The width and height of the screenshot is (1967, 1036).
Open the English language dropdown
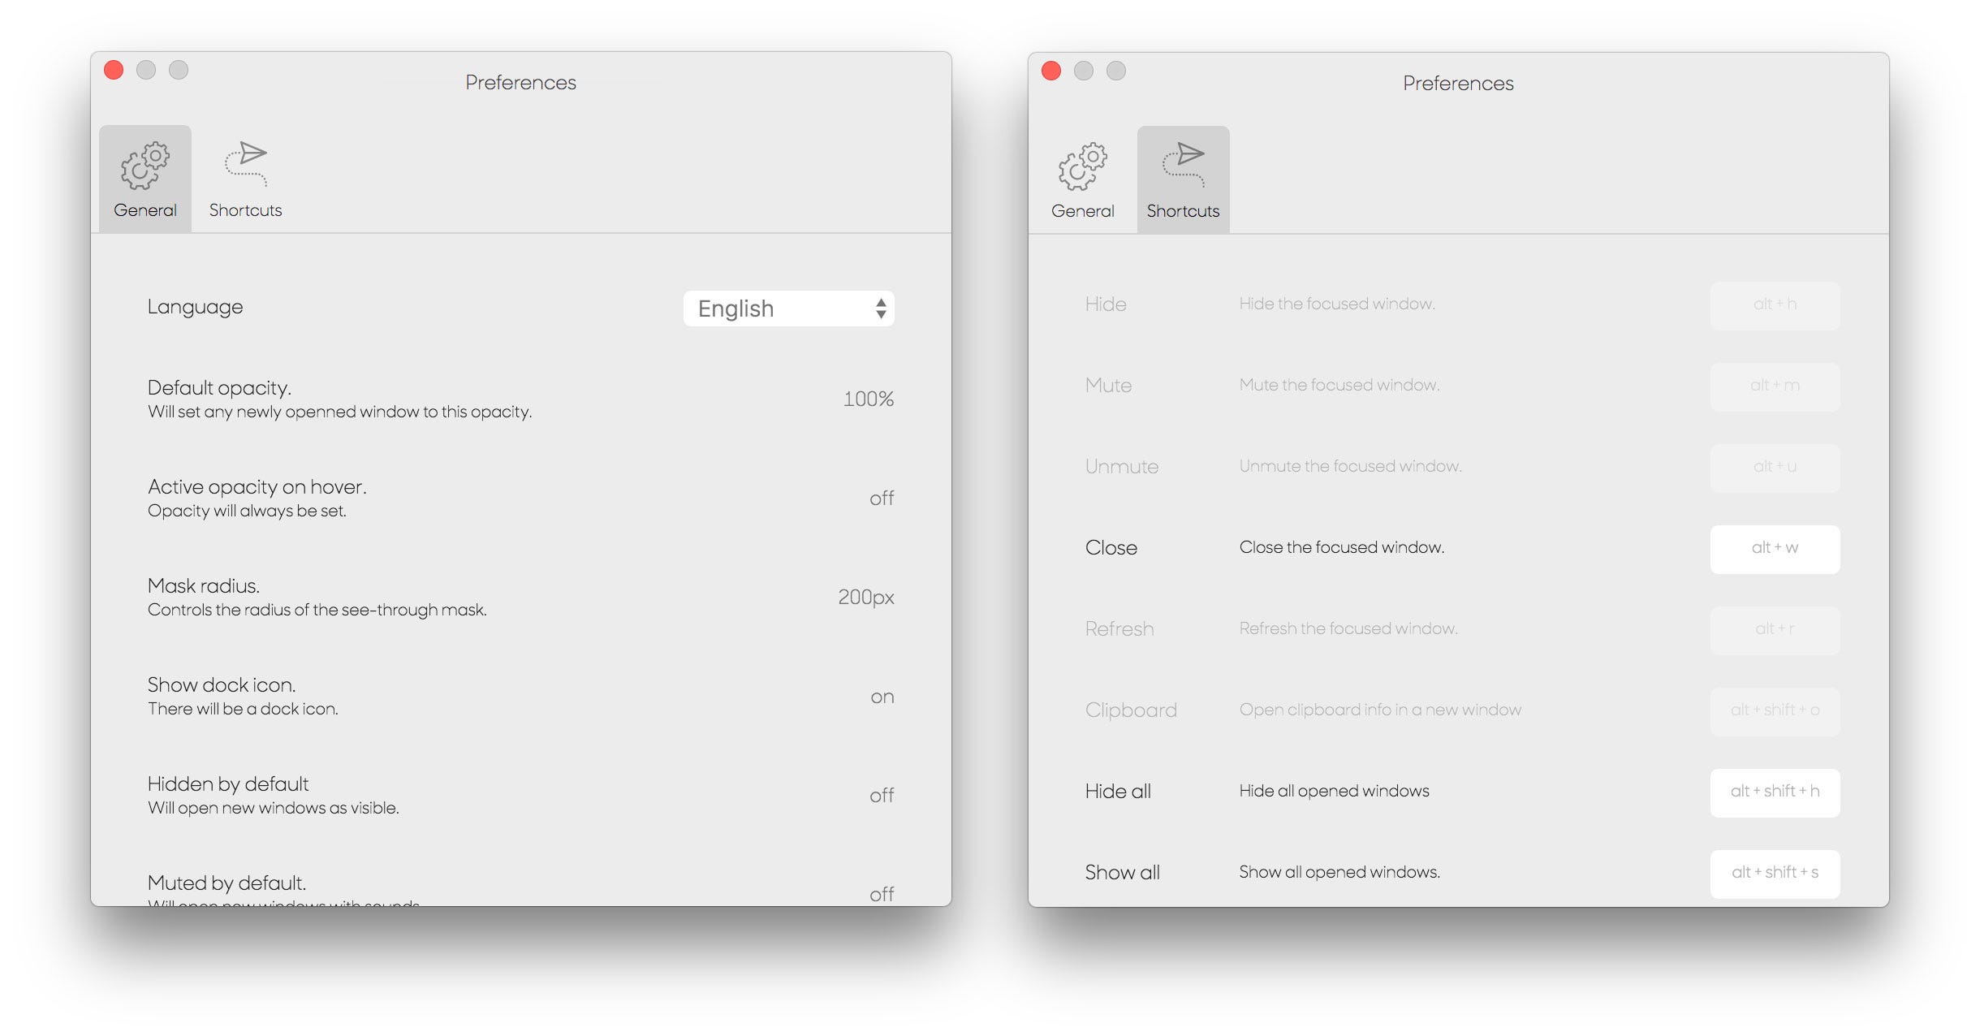point(788,309)
